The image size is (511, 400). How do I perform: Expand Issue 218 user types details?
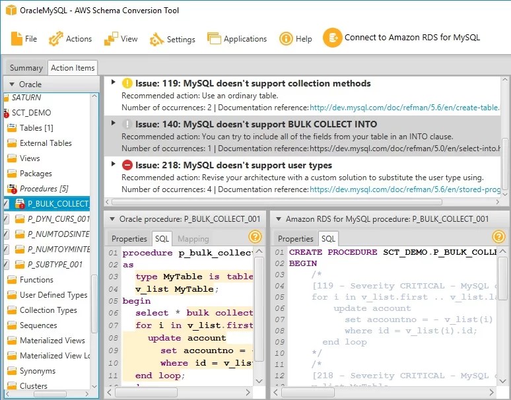[x=113, y=164]
